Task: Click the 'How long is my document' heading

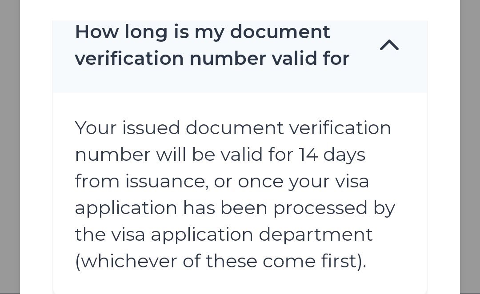Action: point(203,32)
